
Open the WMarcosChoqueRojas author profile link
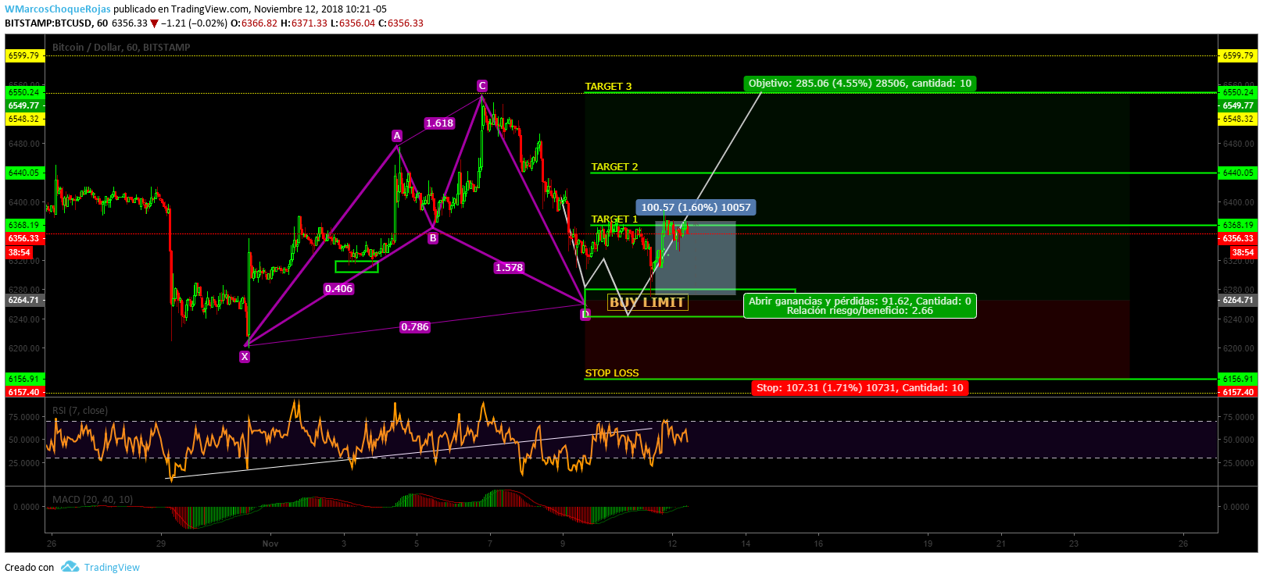coord(58,9)
